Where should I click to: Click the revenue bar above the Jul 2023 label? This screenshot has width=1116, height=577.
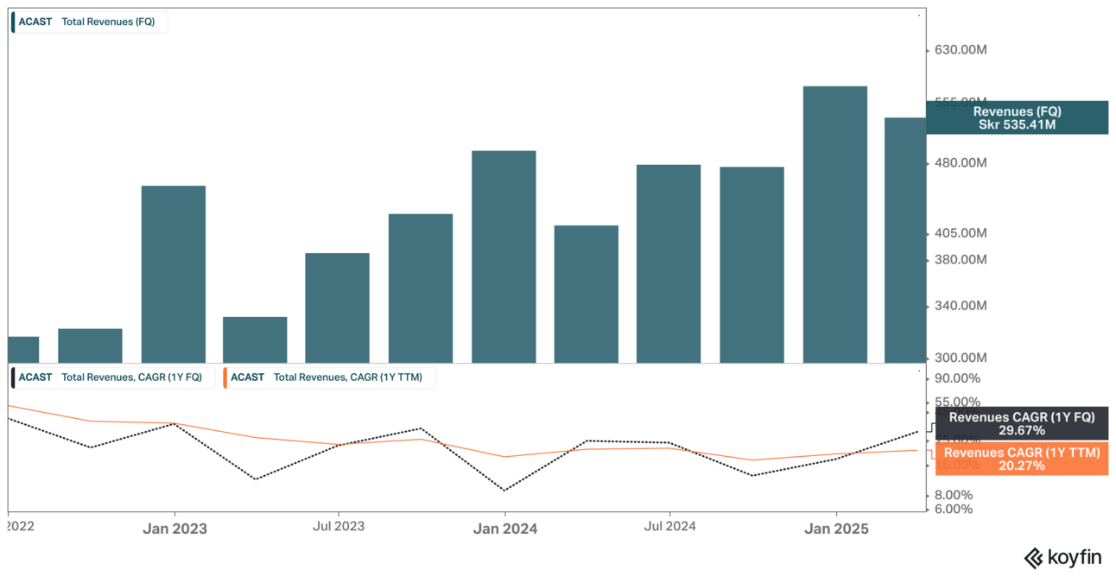(338, 308)
